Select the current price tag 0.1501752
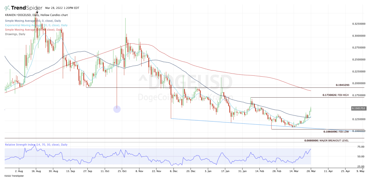This screenshot has height=178, width=371. tap(359, 108)
